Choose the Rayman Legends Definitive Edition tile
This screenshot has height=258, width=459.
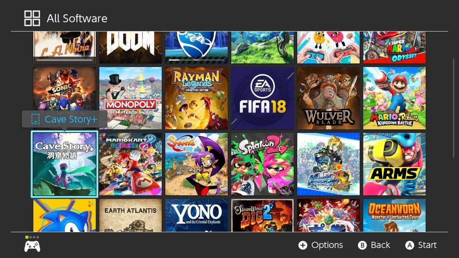[197, 98]
